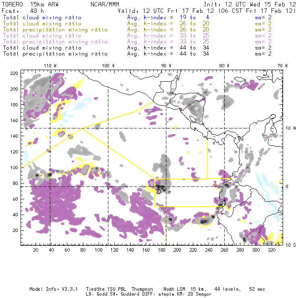Click the 'NCAR/MMM' header label
This screenshot has height=298, width=298.
tap(105, 4)
